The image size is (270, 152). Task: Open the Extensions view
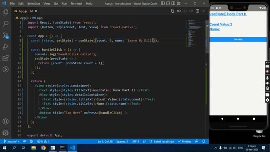tap(5, 58)
